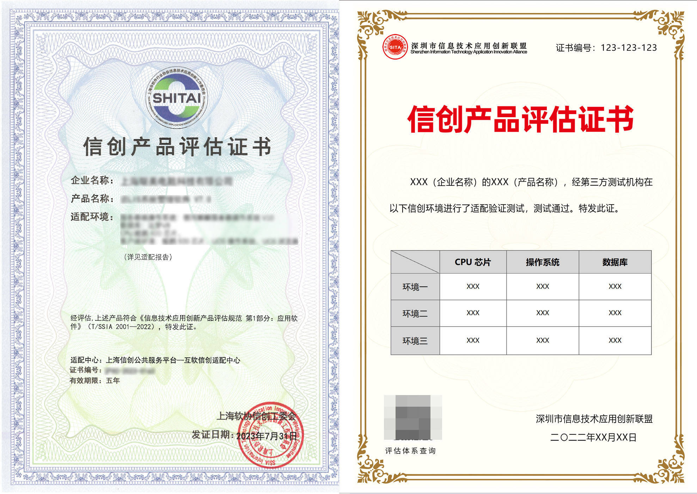
Task: Click the 环境一 row label
Action: tap(415, 287)
